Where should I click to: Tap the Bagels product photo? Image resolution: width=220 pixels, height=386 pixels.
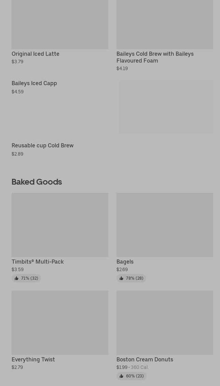click(165, 225)
